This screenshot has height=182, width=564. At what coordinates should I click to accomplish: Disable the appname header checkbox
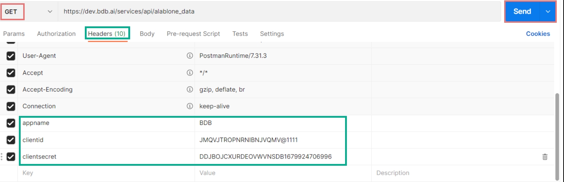click(11, 123)
